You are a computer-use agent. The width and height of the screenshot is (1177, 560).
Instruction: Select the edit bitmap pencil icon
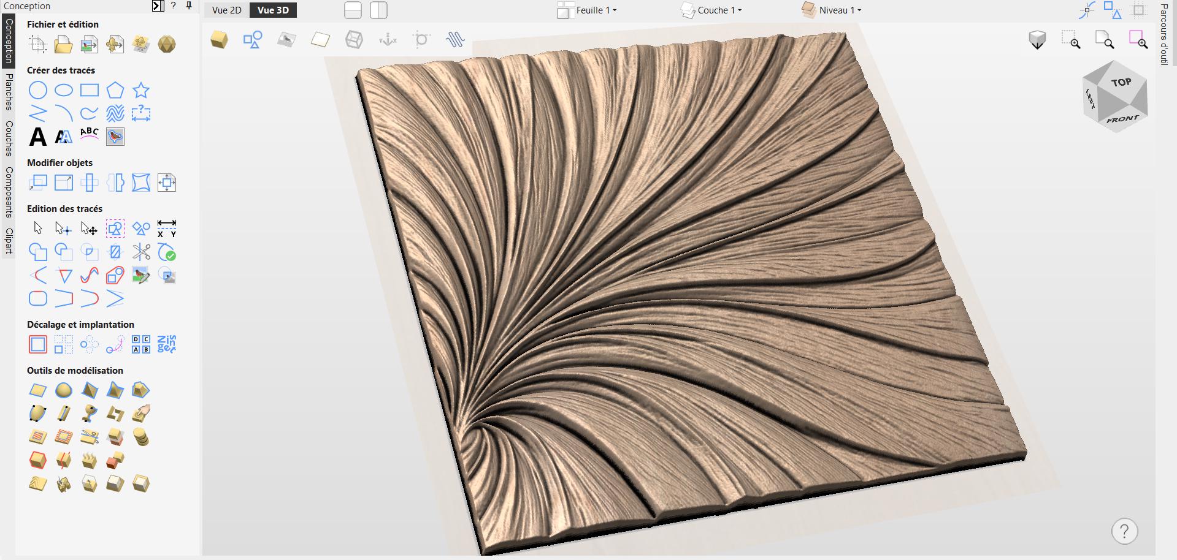(141, 275)
